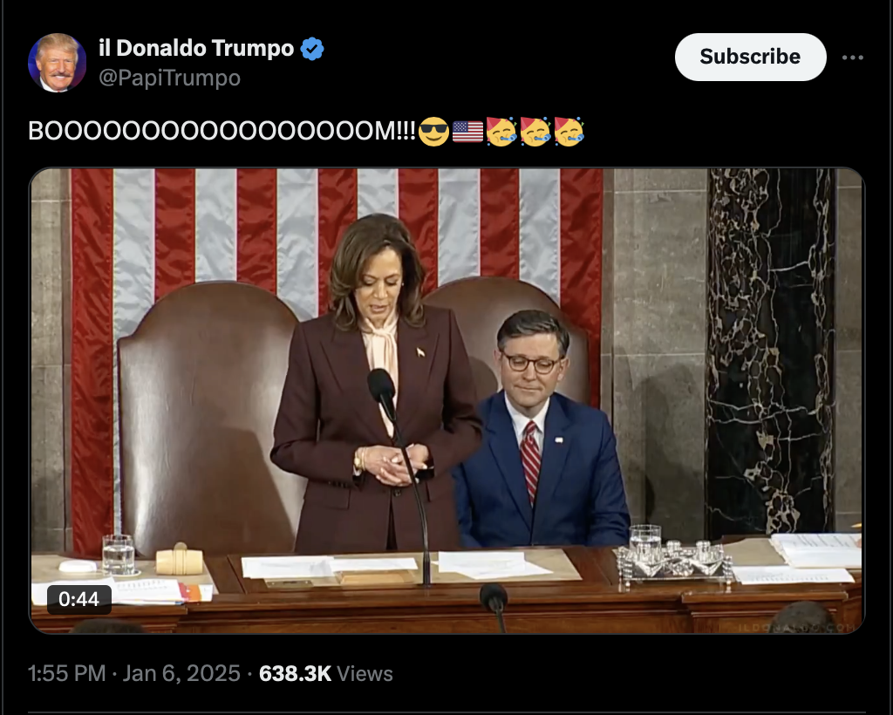The image size is (893, 715).
Task: Click the blue verified checkmark badge
Action: (x=312, y=49)
